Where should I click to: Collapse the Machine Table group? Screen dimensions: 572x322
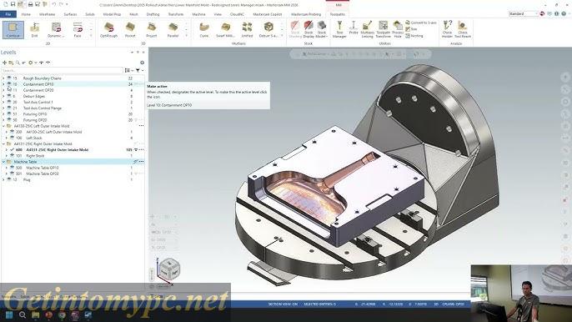click(x=3, y=162)
